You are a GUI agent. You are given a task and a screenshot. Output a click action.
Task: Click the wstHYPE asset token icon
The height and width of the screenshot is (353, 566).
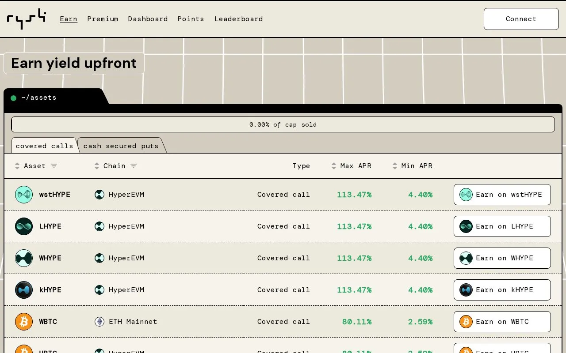pyautogui.click(x=24, y=195)
